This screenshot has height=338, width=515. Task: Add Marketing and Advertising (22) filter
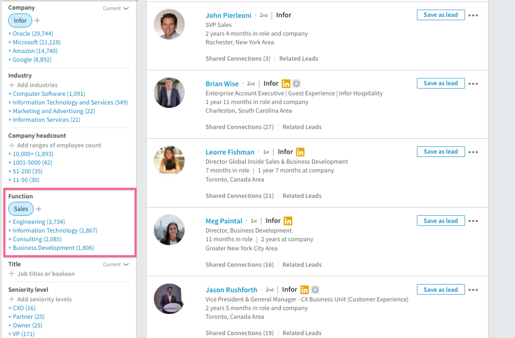pos(52,111)
